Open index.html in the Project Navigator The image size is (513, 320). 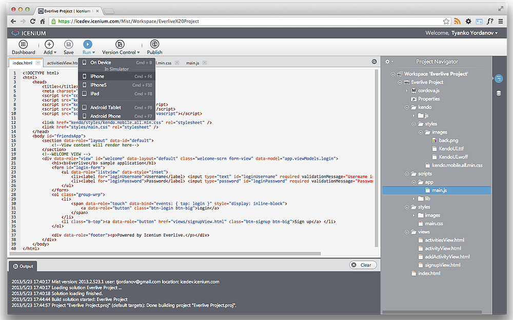[x=429, y=273]
